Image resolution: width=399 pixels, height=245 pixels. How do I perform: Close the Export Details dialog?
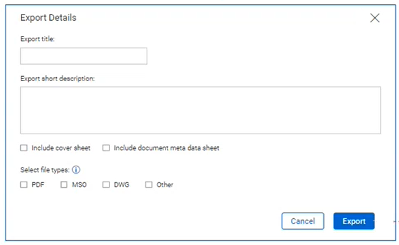[x=375, y=18]
